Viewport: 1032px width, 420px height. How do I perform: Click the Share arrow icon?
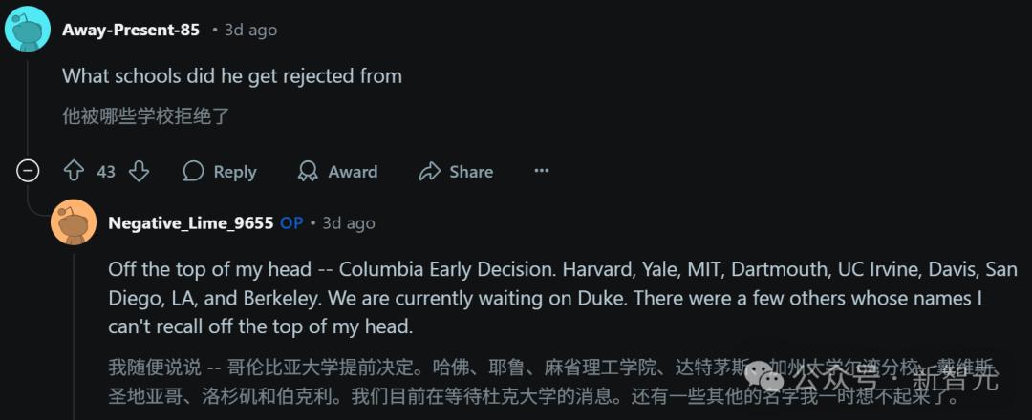(x=429, y=172)
